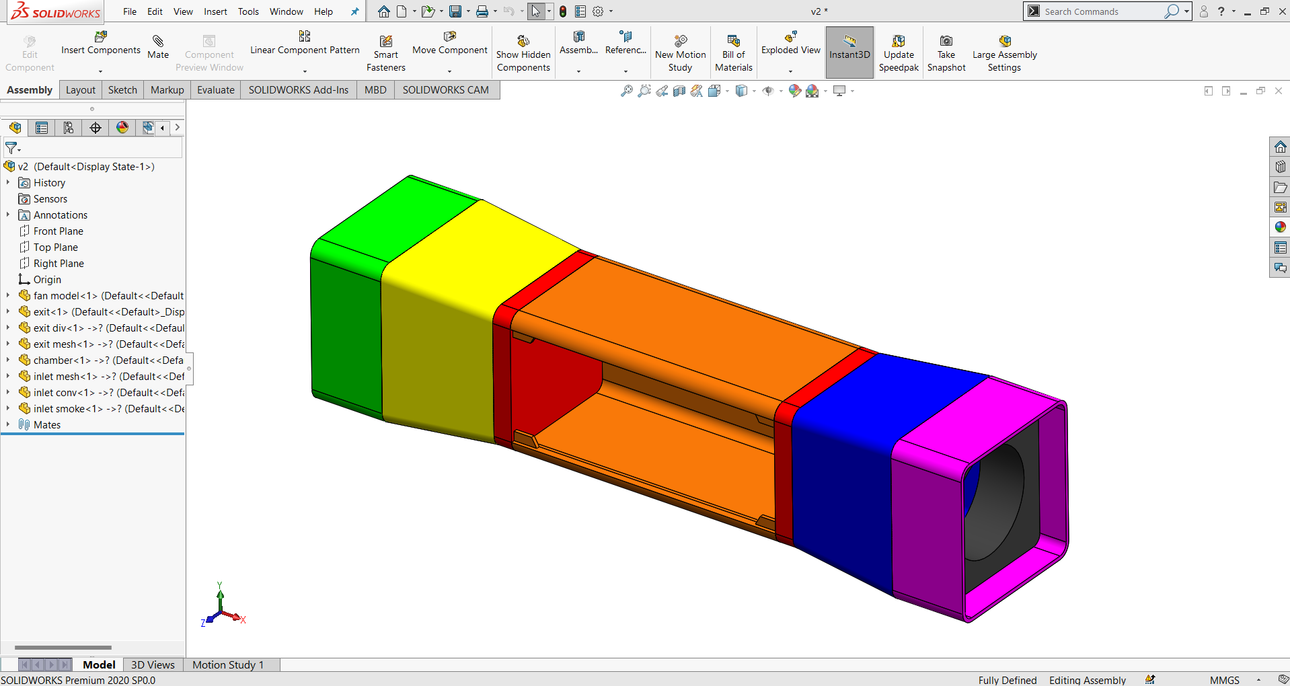The height and width of the screenshot is (686, 1290).
Task: Expand the Mates folder
Action: coord(8,424)
